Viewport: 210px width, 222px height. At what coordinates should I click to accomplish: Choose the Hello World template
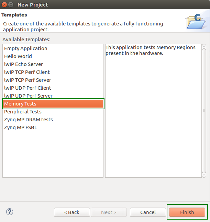click(x=18, y=56)
